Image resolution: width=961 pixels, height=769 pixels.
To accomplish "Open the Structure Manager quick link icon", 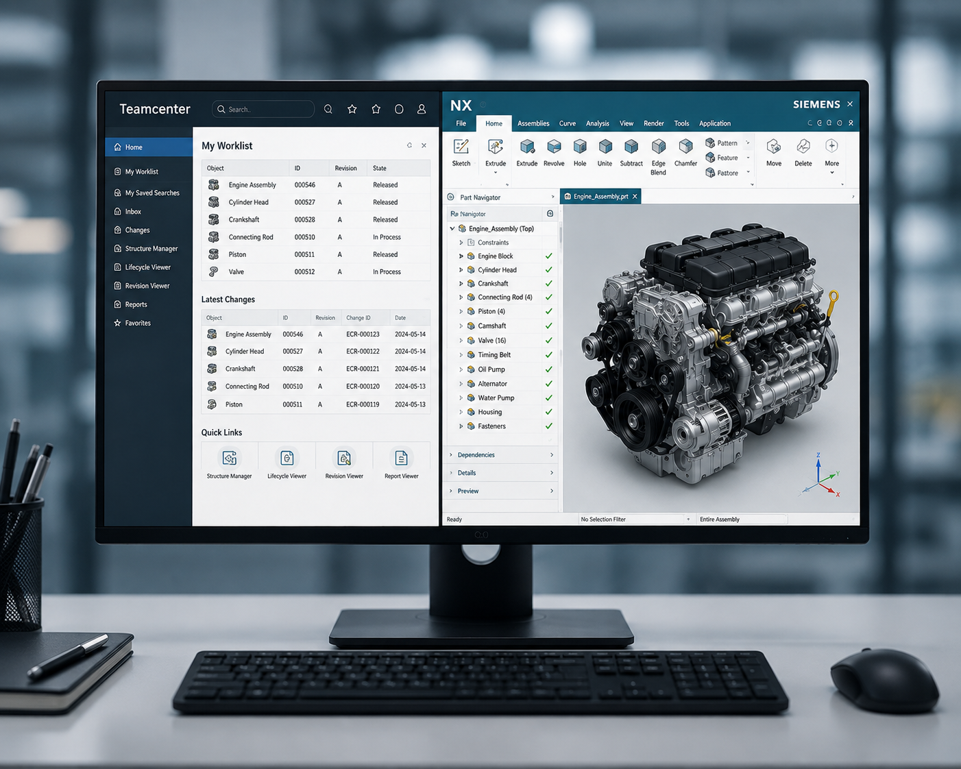I will pos(230,458).
